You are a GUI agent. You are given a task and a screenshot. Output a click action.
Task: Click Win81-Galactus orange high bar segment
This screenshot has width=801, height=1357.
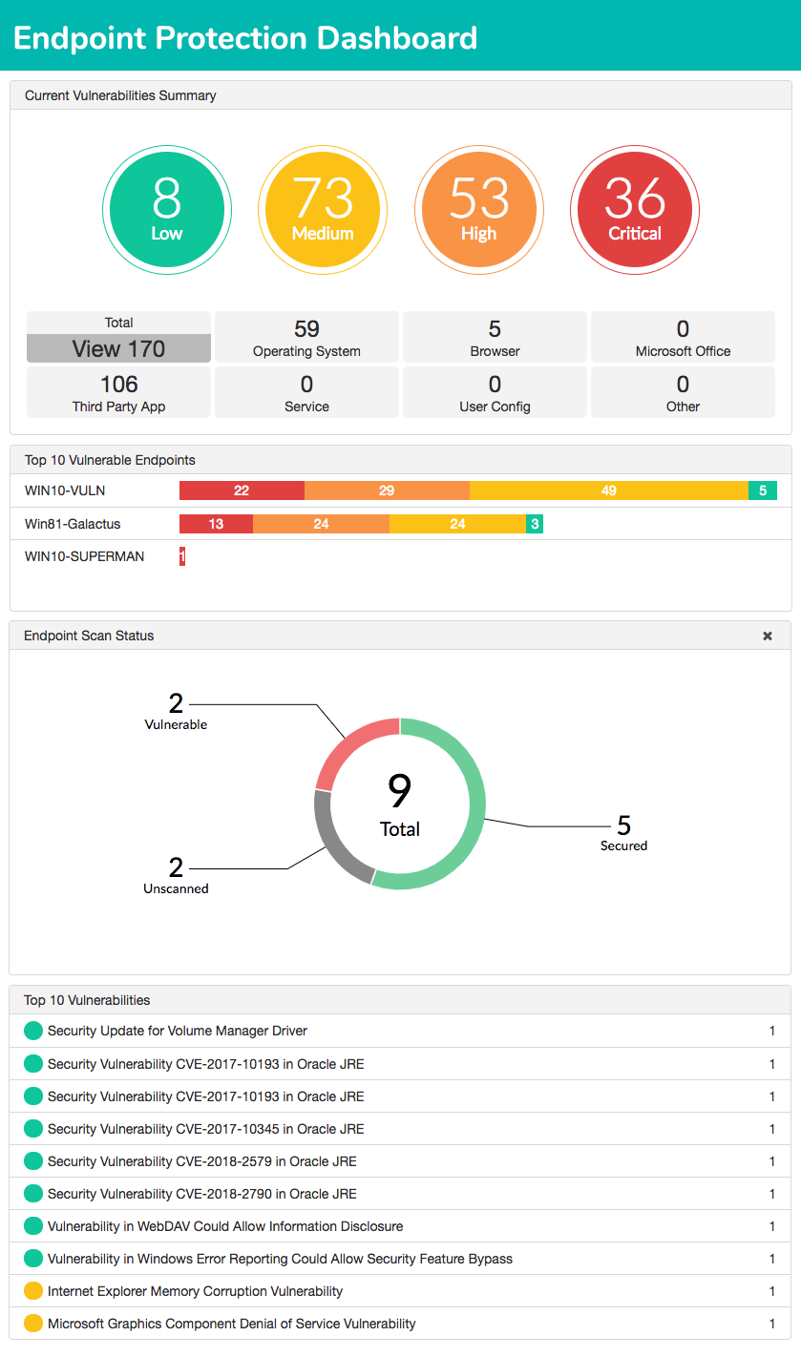321,524
